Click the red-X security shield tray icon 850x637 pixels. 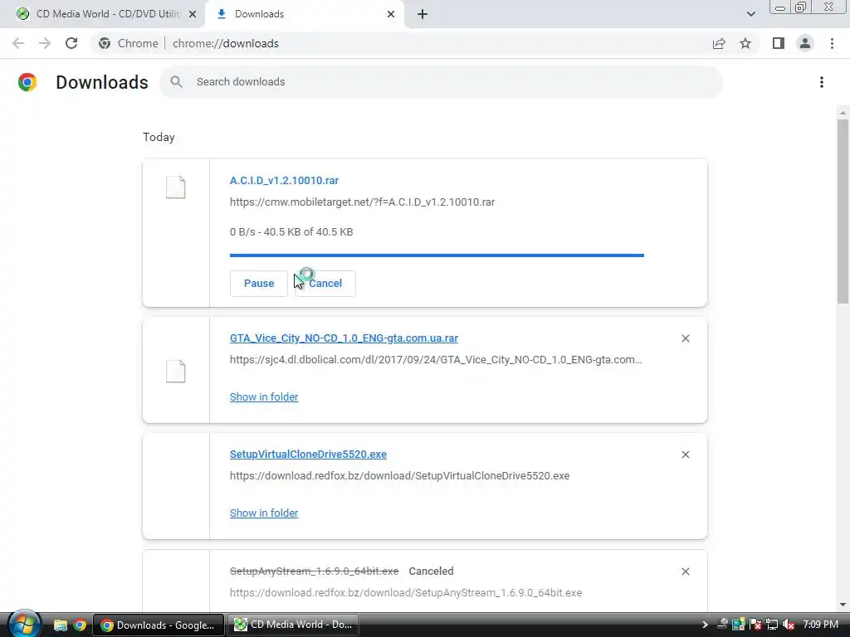(755, 625)
